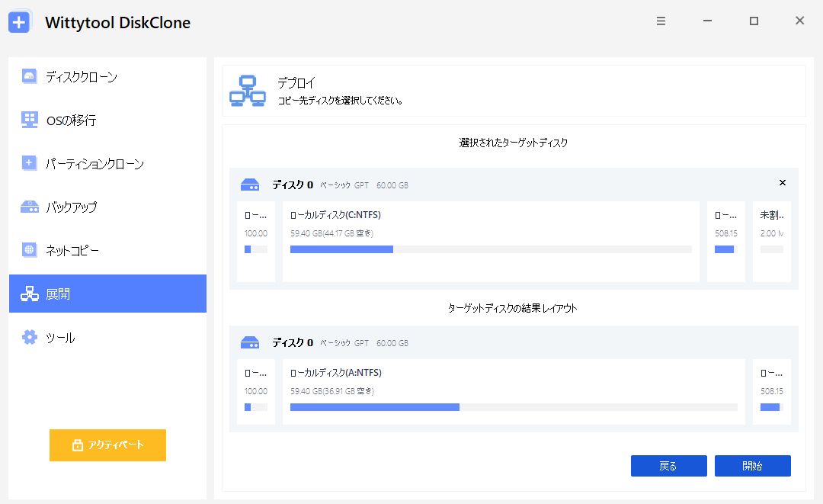This screenshot has height=504, width=823.
Task: Select the 100.00 partition in target disk
Action: [x=255, y=242]
